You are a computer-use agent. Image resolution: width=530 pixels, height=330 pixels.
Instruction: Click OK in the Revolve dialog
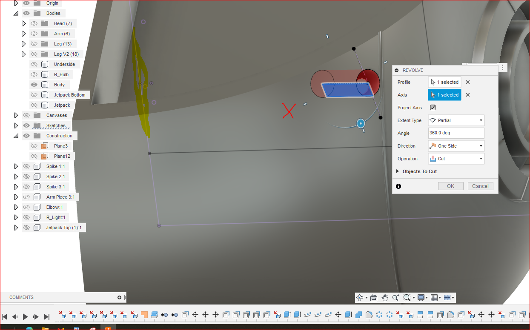coord(451,186)
